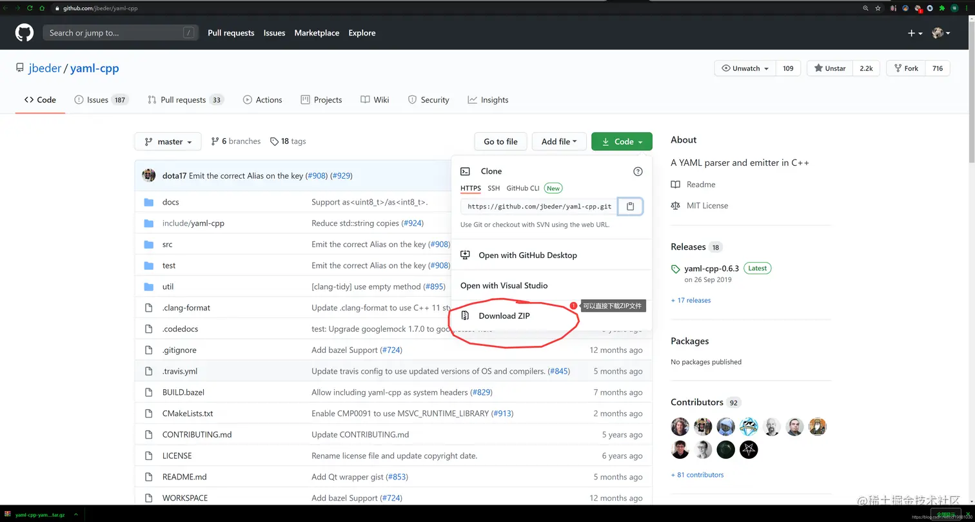Switch to the Projects tab
Image resolution: width=975 pixels, height=522 pixels.
click(x=321, y=100)
